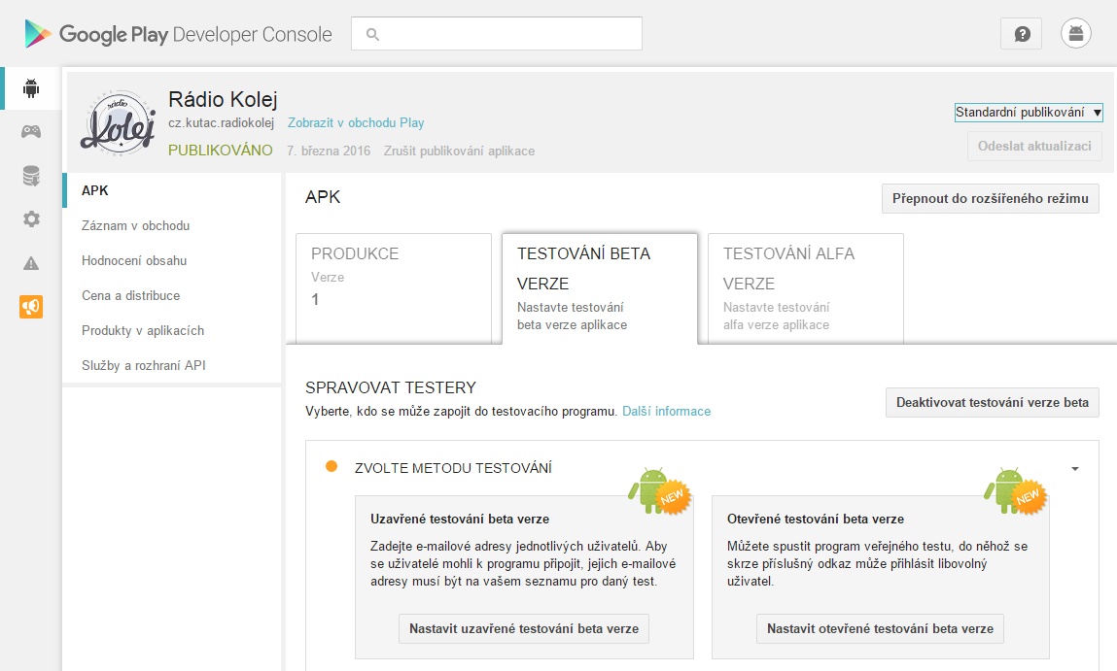Click the search magnifier icon
The image size is (1117, 671).
372,34
